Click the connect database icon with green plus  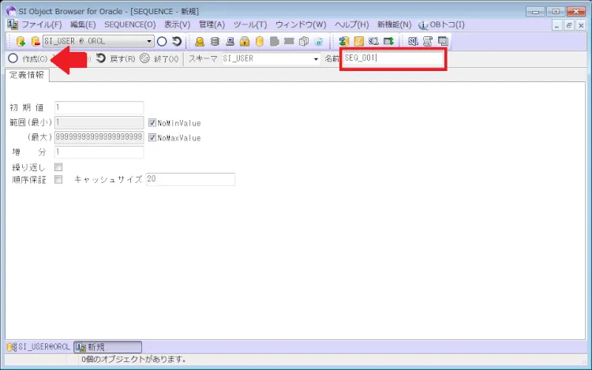pos(21,41)
